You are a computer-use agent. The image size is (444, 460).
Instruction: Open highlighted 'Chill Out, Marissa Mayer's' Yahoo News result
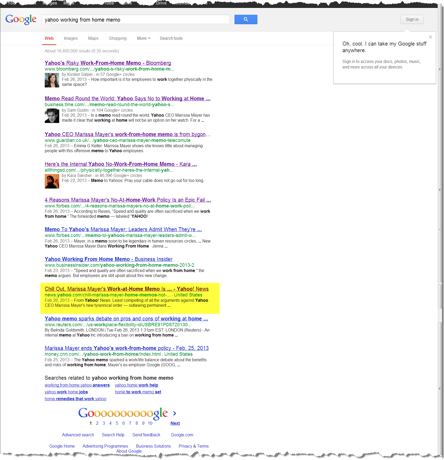[x=127, y=289]
